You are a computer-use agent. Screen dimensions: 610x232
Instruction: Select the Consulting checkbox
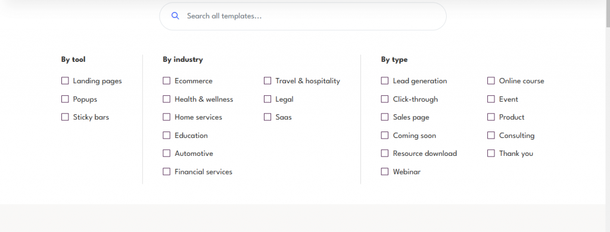[x=491, y=135]
